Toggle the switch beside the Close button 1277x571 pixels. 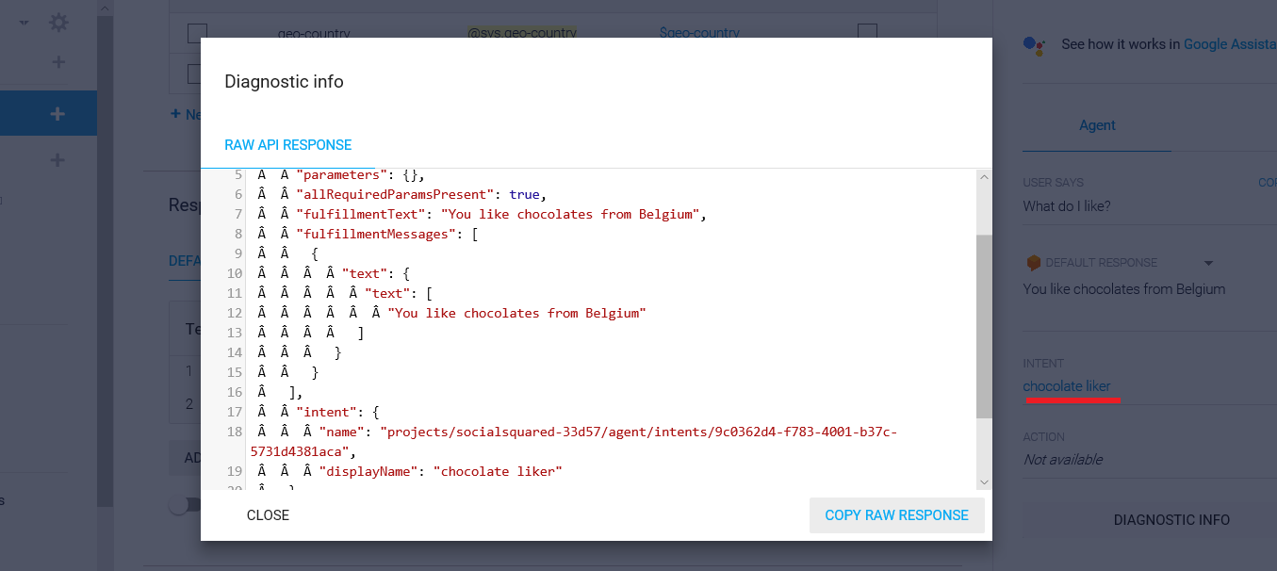tap(184, 506)
